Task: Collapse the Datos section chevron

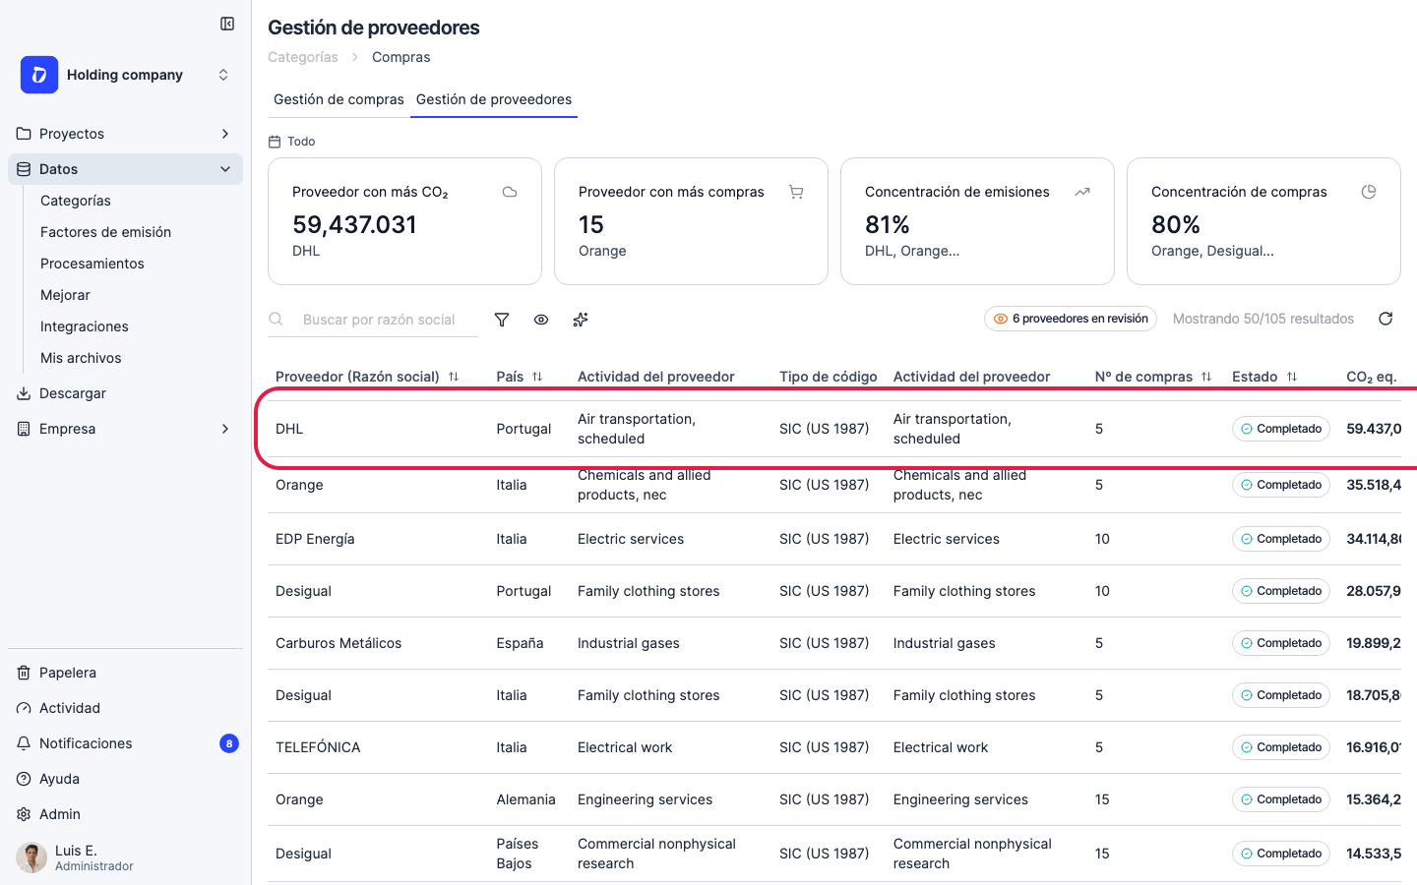Action: (225, 169)
